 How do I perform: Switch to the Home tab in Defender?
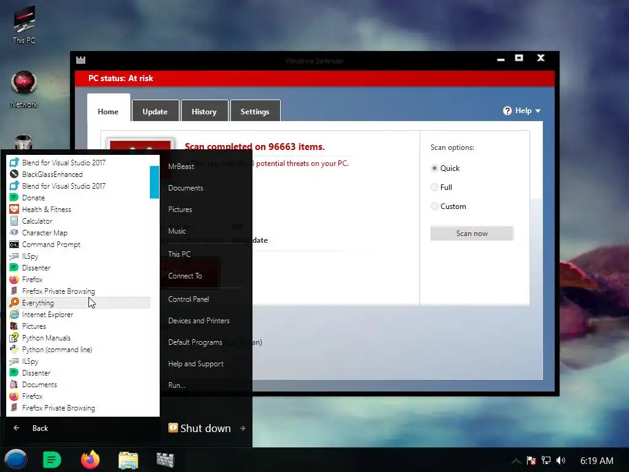[108, 108]
